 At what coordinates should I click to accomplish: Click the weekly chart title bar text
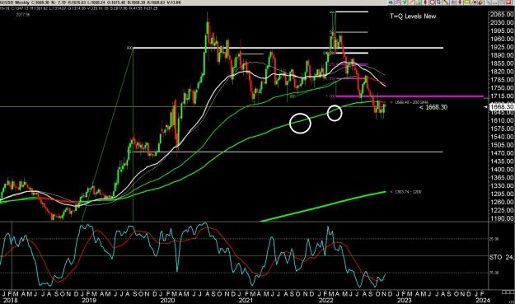pos(91,2)
